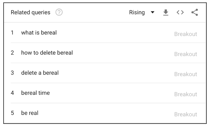
Task: Select the 'be real' query
Action: [30, 113]
